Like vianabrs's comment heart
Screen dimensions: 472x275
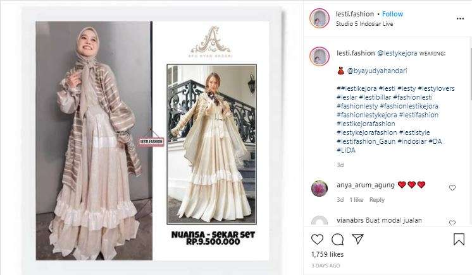[x=452, y=223]
